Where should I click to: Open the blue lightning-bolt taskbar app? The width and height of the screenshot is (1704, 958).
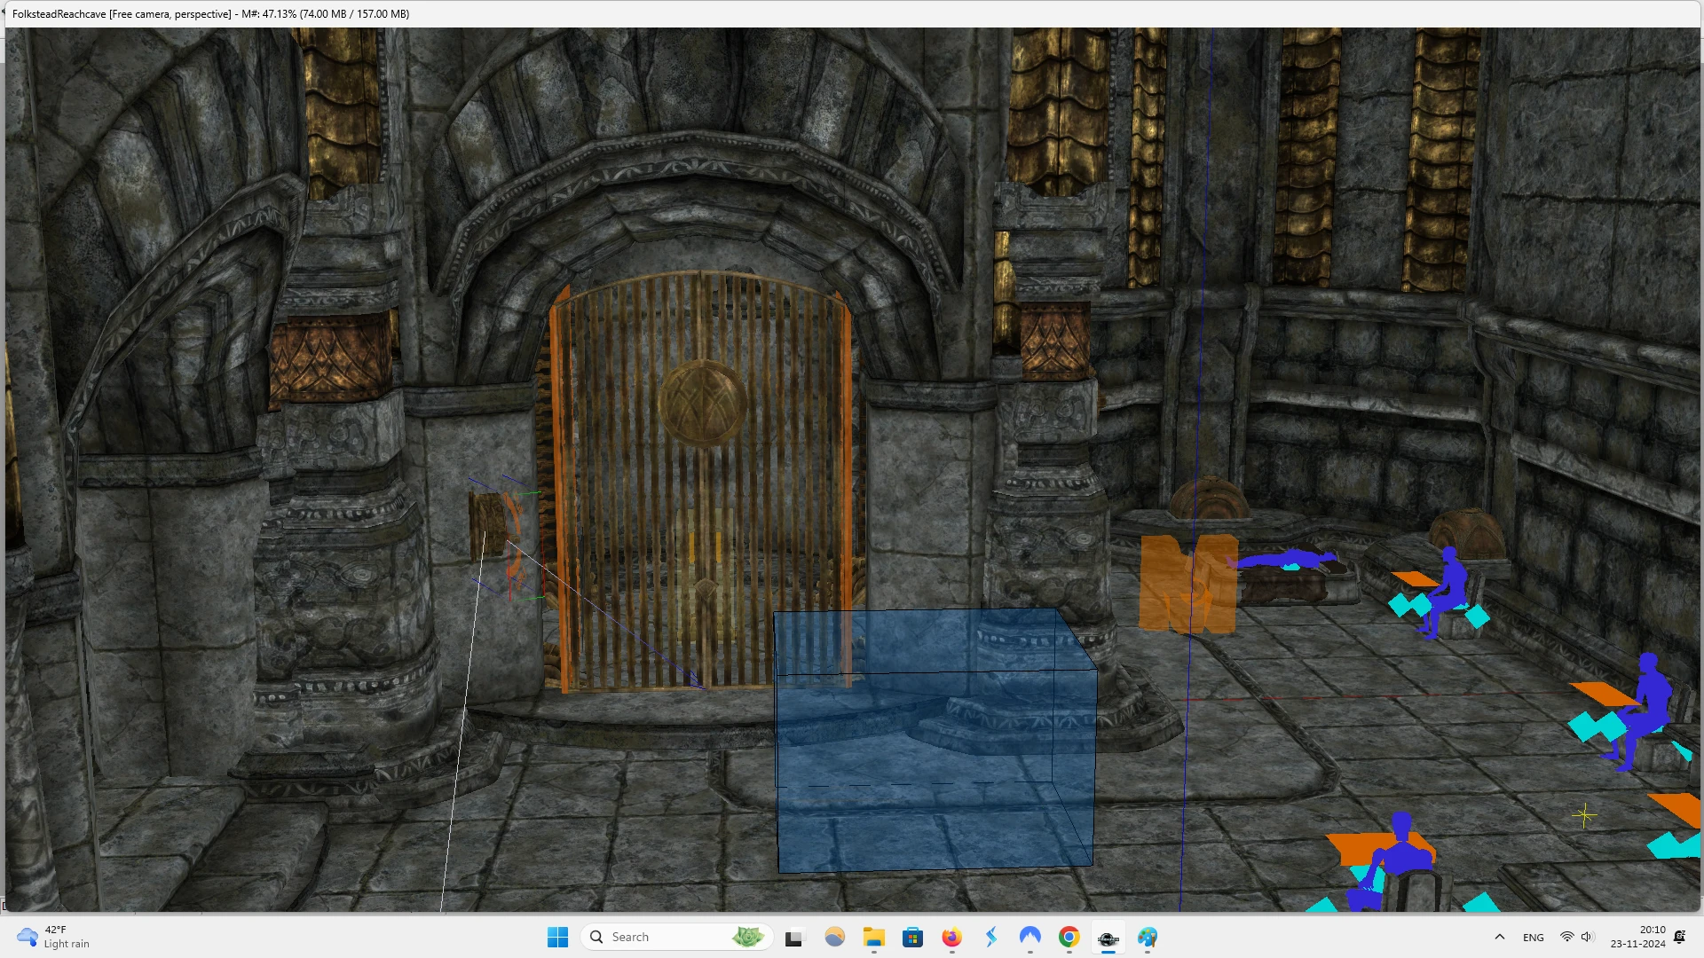[x=990, y=937]
